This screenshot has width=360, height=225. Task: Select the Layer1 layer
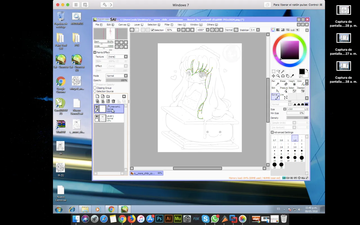(x=109, y=118)
